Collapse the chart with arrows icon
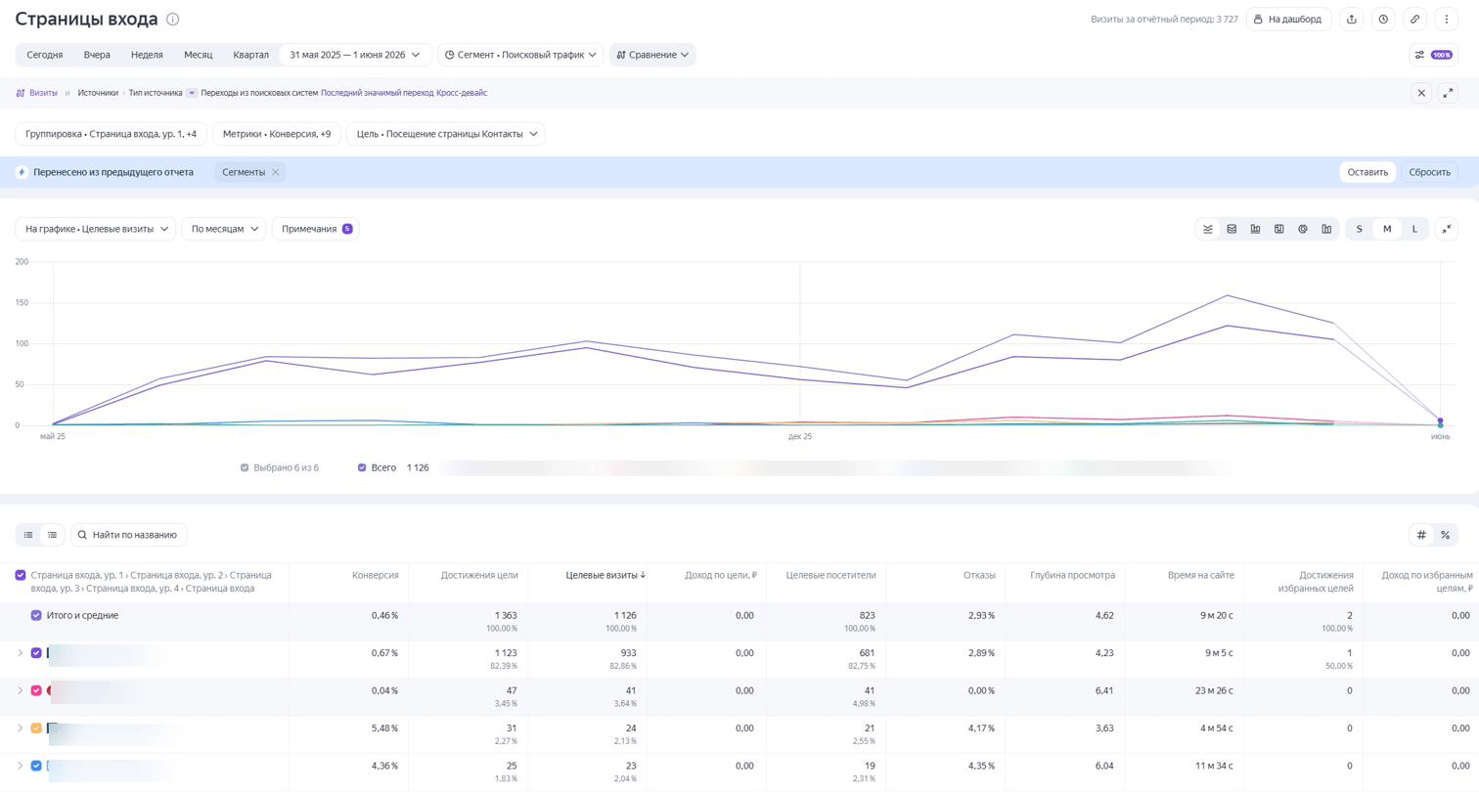 click(1447, 229)
